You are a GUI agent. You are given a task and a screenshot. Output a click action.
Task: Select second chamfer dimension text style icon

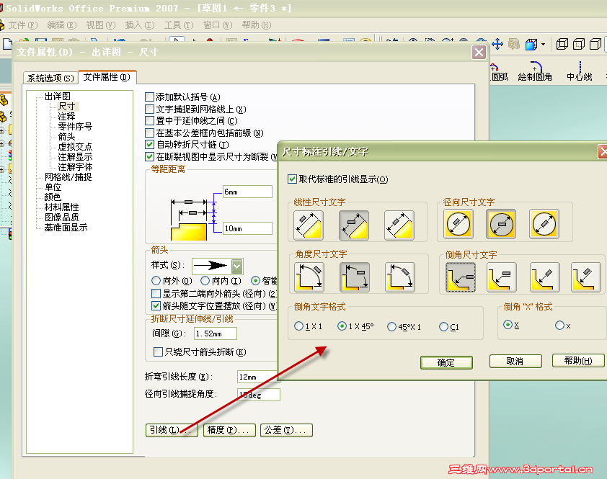pyautogui.click(x=502, y=277)
